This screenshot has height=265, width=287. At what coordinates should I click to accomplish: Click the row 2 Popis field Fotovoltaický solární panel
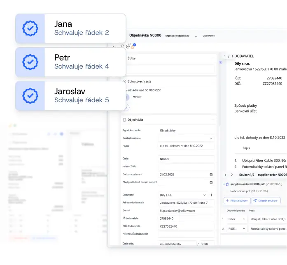(268, 229)
